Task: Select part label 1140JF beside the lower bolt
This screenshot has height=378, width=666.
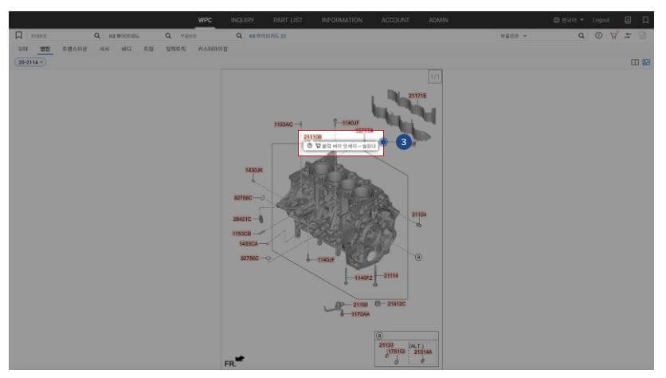Action: click(x=326, y=259)
